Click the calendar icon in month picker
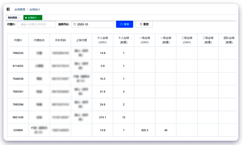This screenshot has height=145, width=243. (75, 24)
